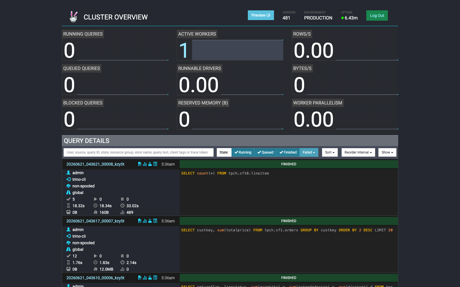Click cumulative chart icon beside 489
The width and height of the screenshot is (460, 287).
click(x=122, y=212)
